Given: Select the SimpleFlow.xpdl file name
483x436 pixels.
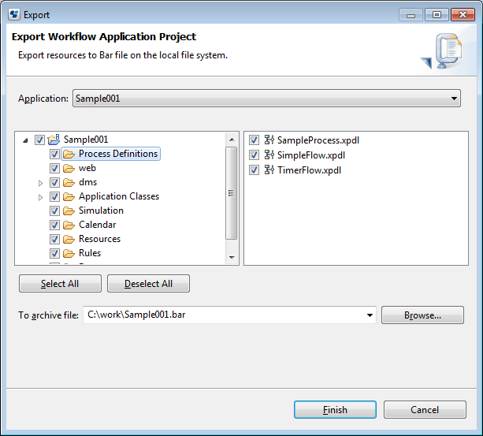Looking at the screenshot, I should point(311,155).
